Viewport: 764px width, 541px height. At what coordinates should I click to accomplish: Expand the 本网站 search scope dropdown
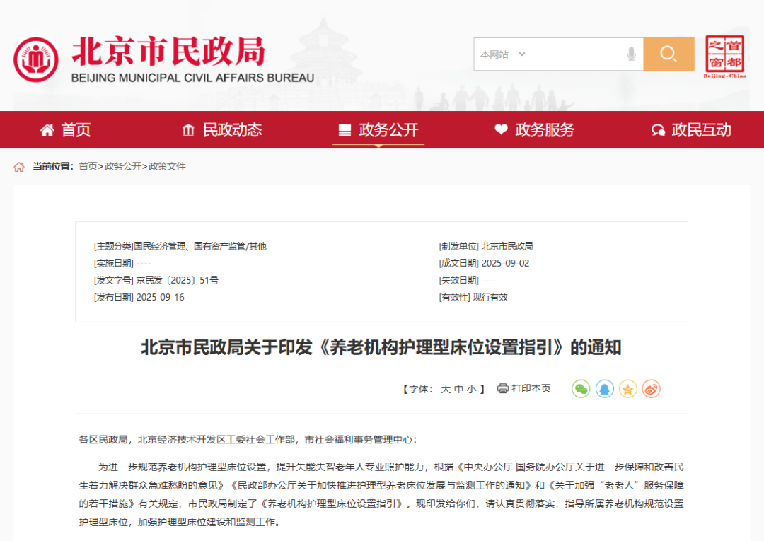pos(503,54)
